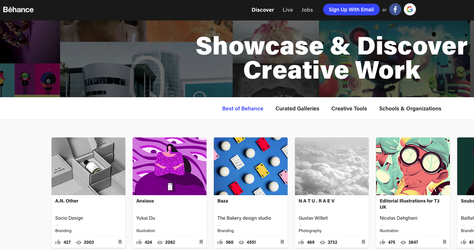This screenshot has width=474, height=250.
Task: Open Yukai Du's profile link
Action: [146, 218]
